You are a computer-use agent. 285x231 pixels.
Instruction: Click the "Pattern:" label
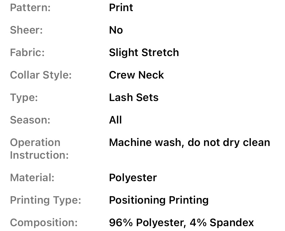[30, 8]
